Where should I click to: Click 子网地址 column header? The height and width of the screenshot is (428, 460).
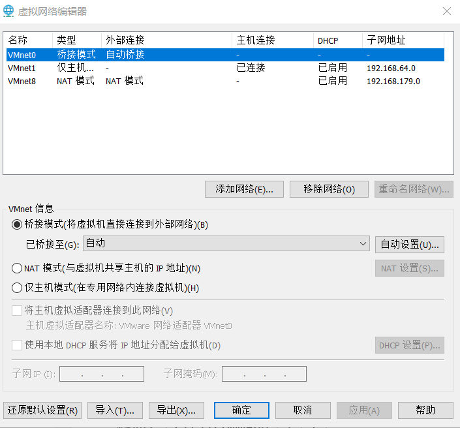pos(403,40)
